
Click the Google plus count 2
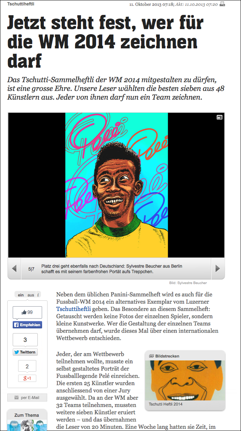(27, 366)
